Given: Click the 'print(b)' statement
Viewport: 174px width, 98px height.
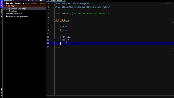Looking at the screenshot, I should [x=65, y=40].
